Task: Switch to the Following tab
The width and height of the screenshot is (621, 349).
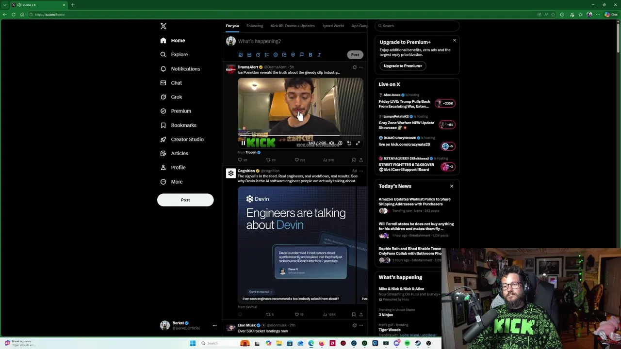Action: (x=254, y=26)
